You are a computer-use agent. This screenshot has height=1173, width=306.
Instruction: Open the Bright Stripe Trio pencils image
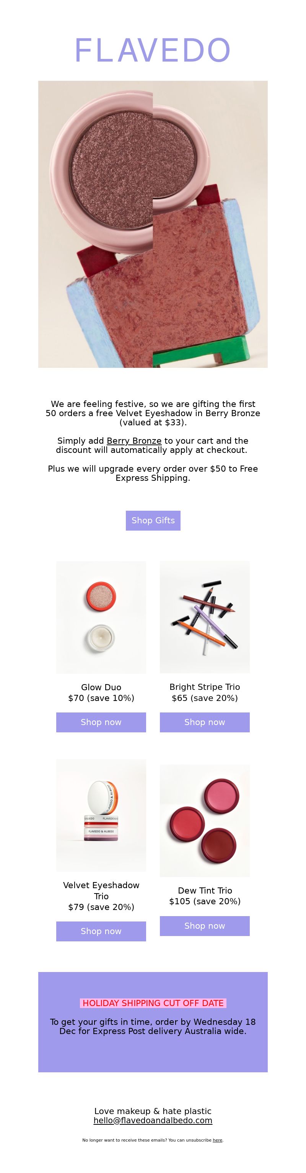pyautogui.click(x=205, y=618)
